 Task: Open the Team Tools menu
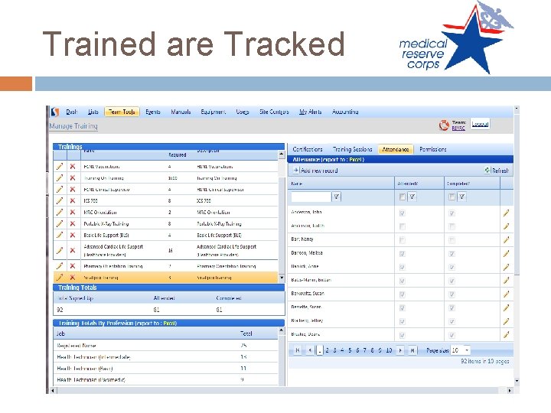click(x=122, y=112)
